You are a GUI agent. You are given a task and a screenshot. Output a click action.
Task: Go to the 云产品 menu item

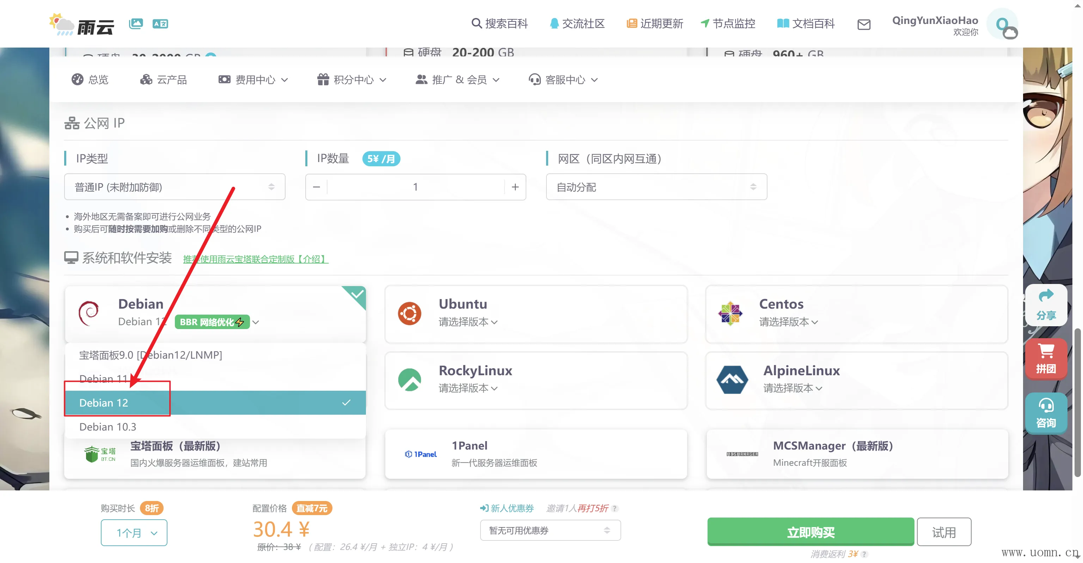pos(164,80)
